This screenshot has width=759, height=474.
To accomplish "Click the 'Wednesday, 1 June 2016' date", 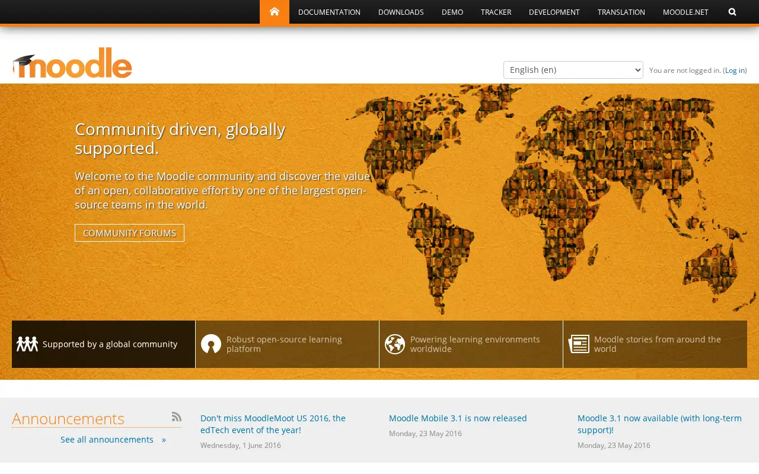I will tap(241, 446).
